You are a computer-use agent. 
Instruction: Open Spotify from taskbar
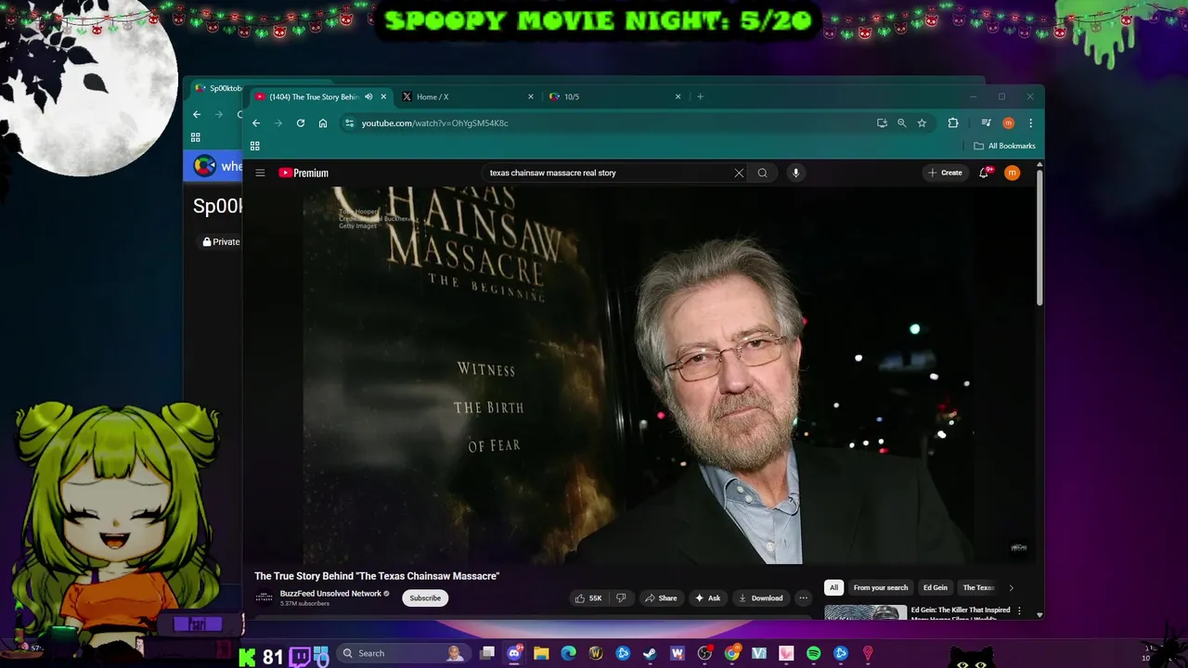(x=813, y=653)
